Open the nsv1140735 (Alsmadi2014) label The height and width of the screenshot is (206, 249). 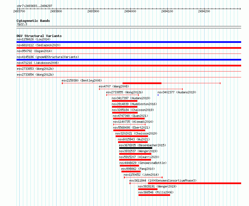point(133,122)
